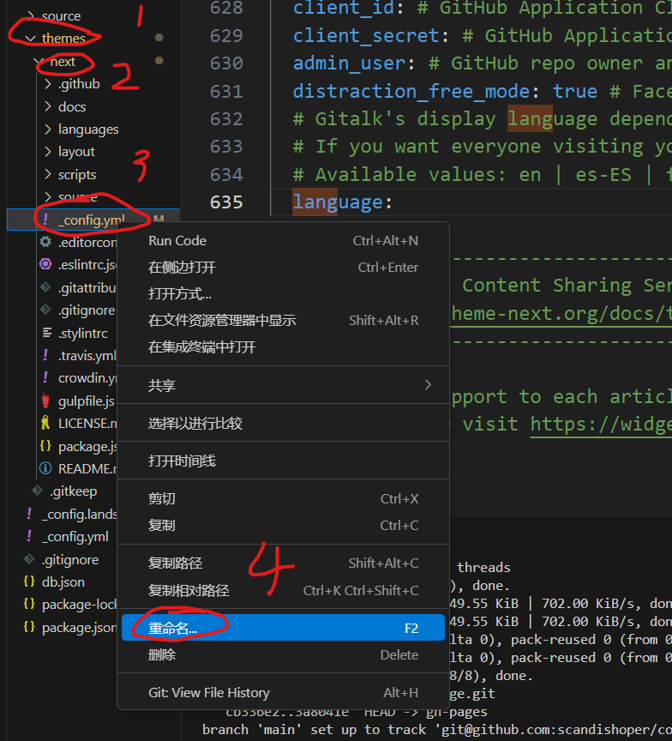The image size is (672, 741).
Task: Collapse the themes folder
Action: pos(31,39)
